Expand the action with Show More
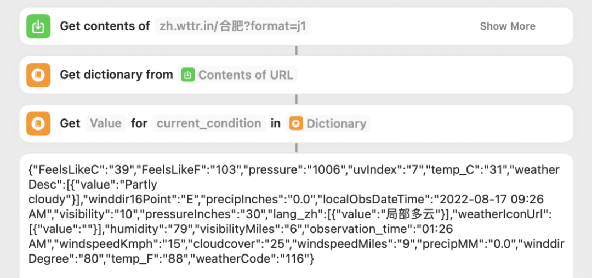The width and height of the screenshot is (592, 278). coord(507,26)
